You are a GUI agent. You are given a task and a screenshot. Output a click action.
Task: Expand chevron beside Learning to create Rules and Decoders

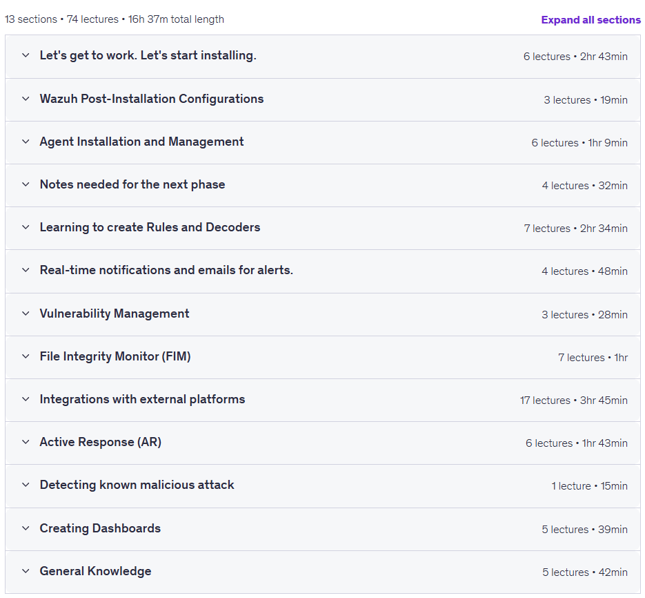pyautogui.click(x=26, y=227)
